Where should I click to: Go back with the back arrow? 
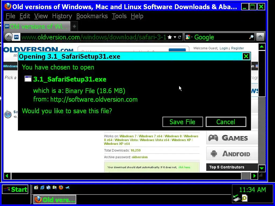9,37
